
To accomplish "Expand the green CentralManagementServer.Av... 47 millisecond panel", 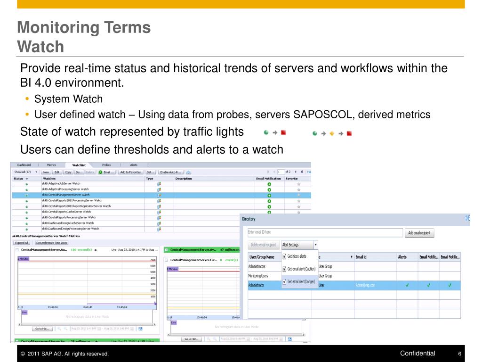I will (166, 250).
